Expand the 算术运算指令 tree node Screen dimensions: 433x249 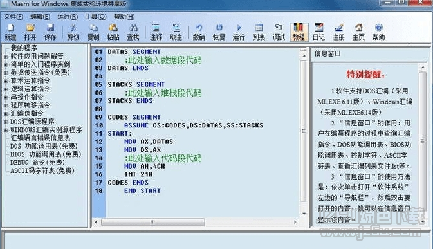coord(6,81)
